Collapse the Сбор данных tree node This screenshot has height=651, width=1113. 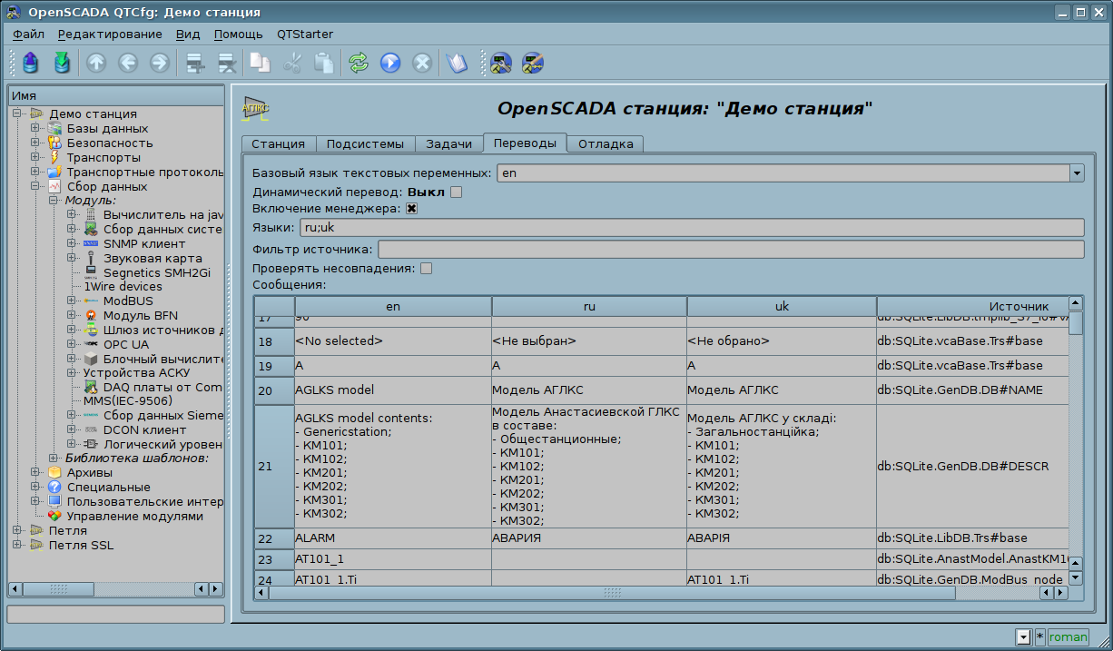click(35, 186)
